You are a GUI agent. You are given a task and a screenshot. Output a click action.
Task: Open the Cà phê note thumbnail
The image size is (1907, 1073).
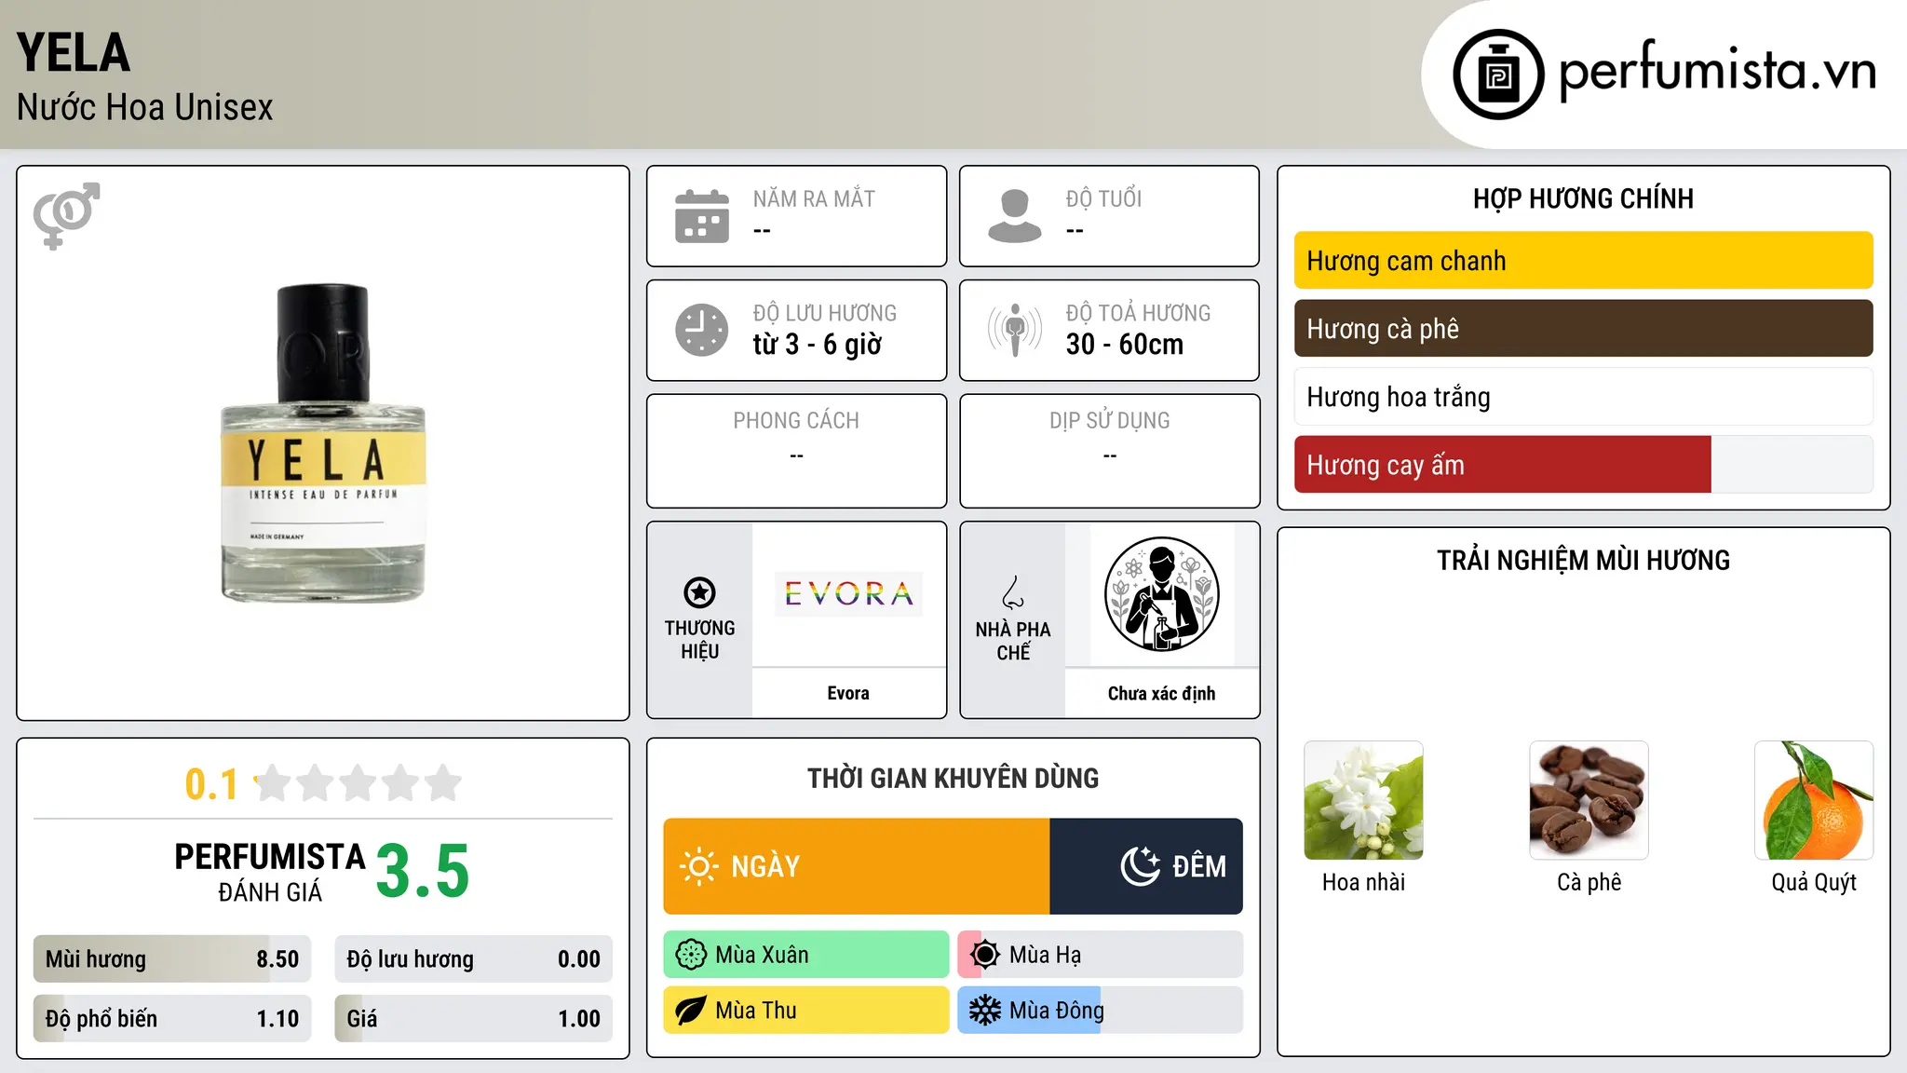pyautogui.click(x=1589, y=800)
